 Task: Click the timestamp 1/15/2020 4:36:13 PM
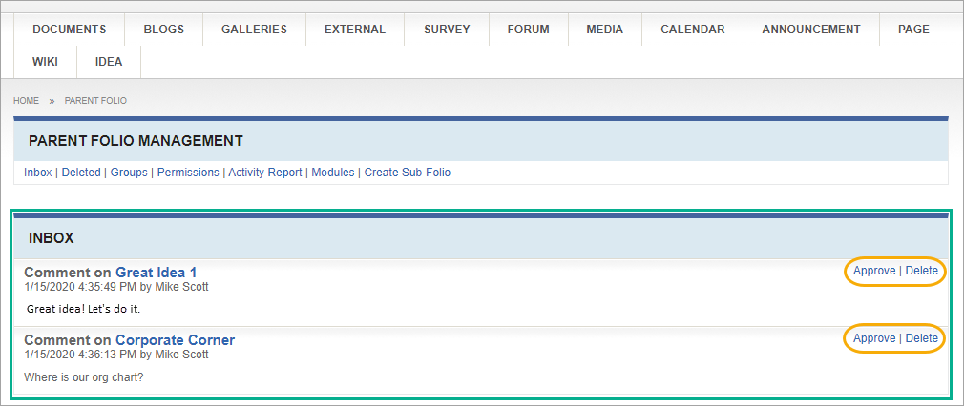80,355
